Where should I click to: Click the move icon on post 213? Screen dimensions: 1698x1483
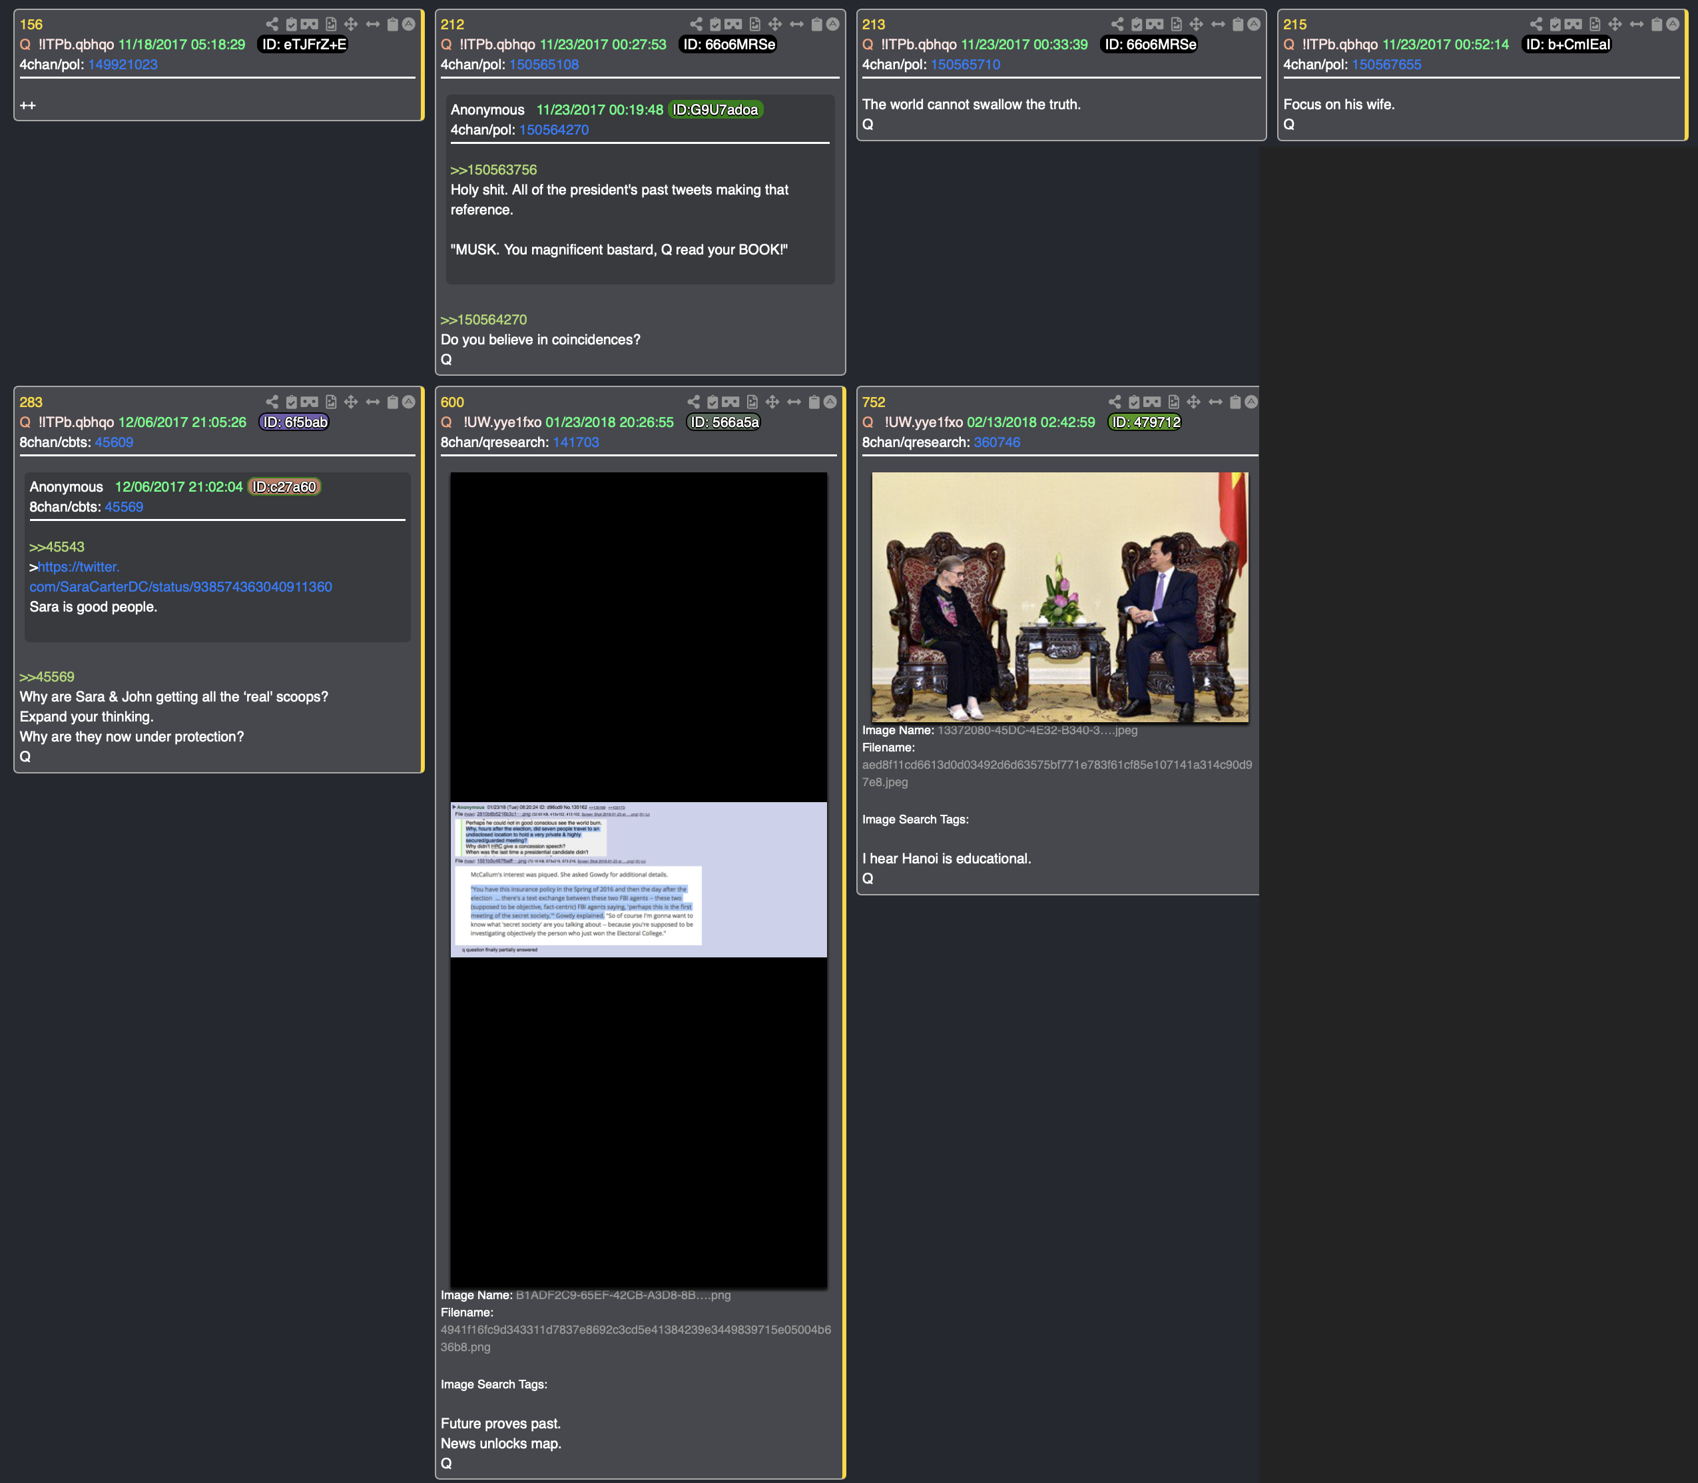(1196, 24)
